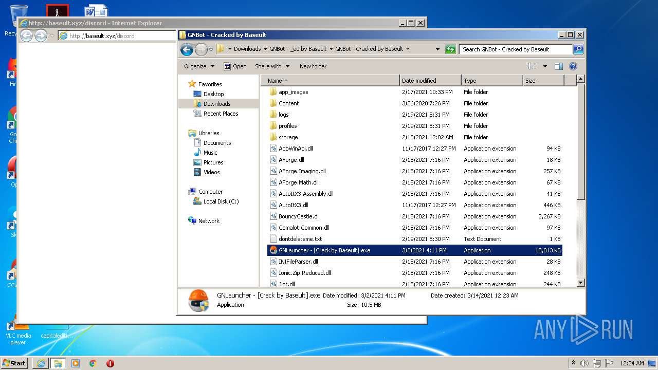Expand the views options arrow
The image size is (658, 370).
tap(545, 66)
